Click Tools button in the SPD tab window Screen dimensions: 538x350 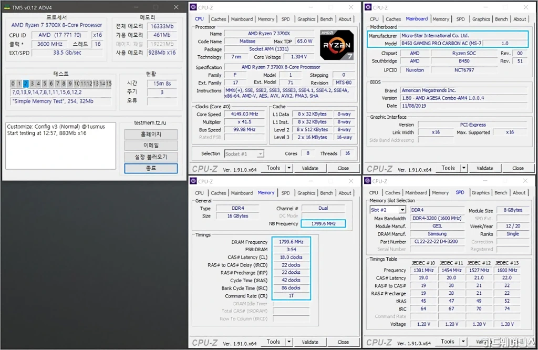tap(448, 342)
